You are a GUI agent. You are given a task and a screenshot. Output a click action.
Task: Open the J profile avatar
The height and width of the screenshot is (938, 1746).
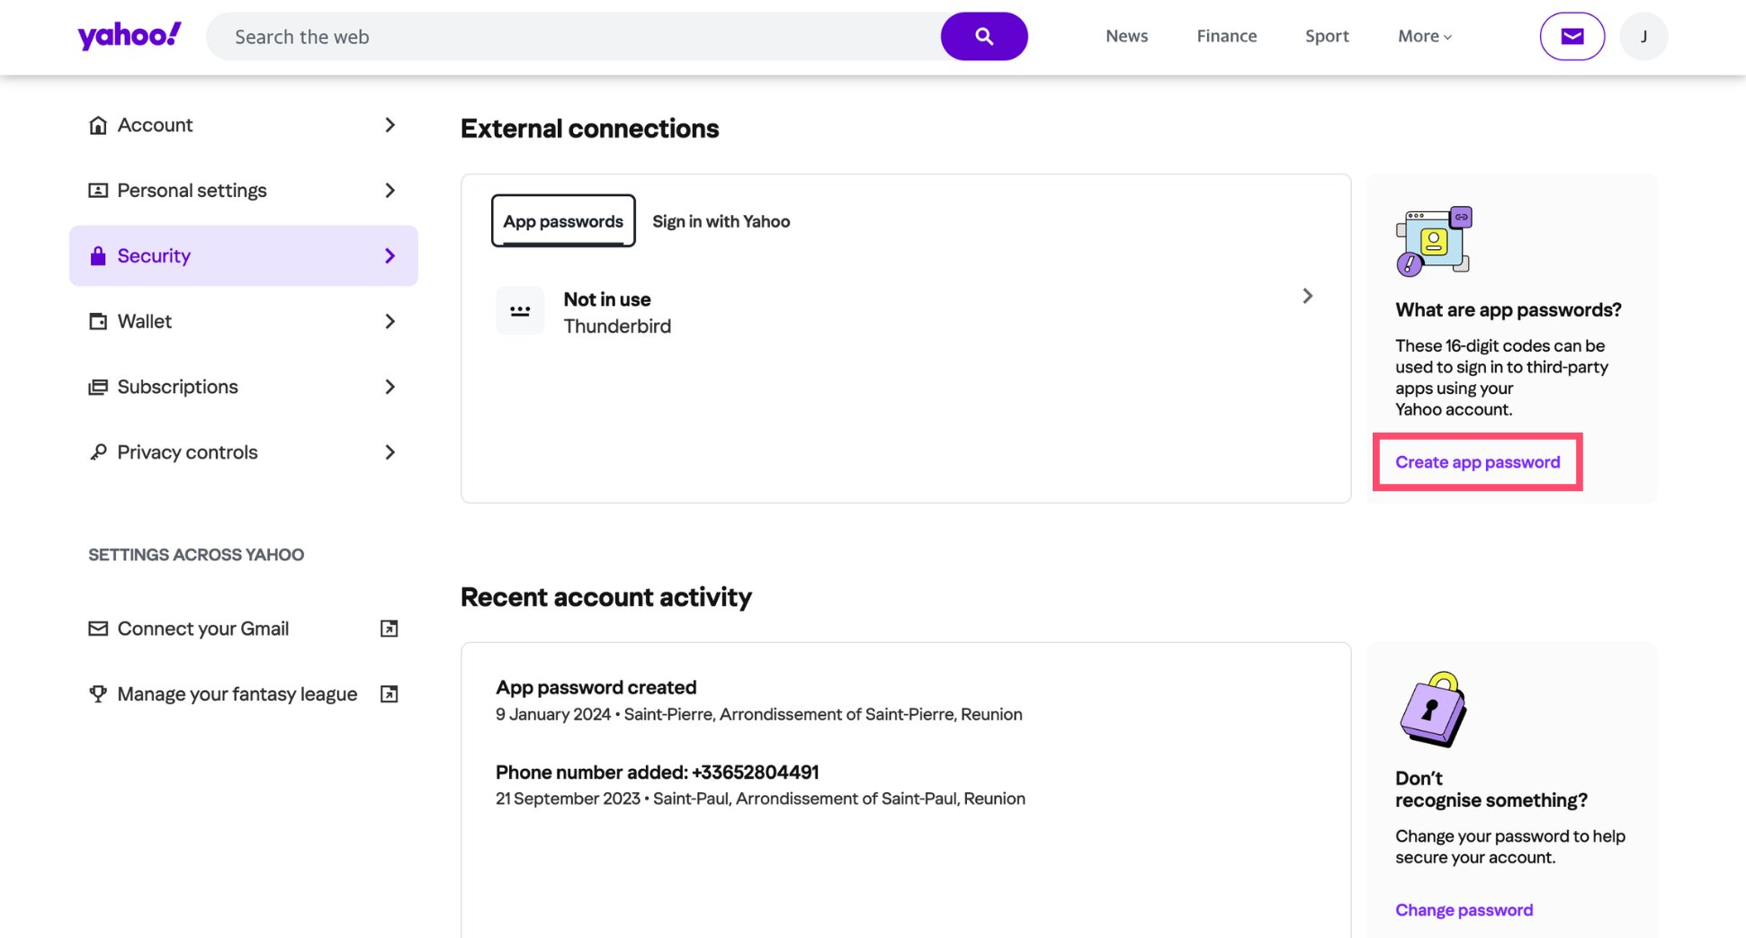(1643, 36)
